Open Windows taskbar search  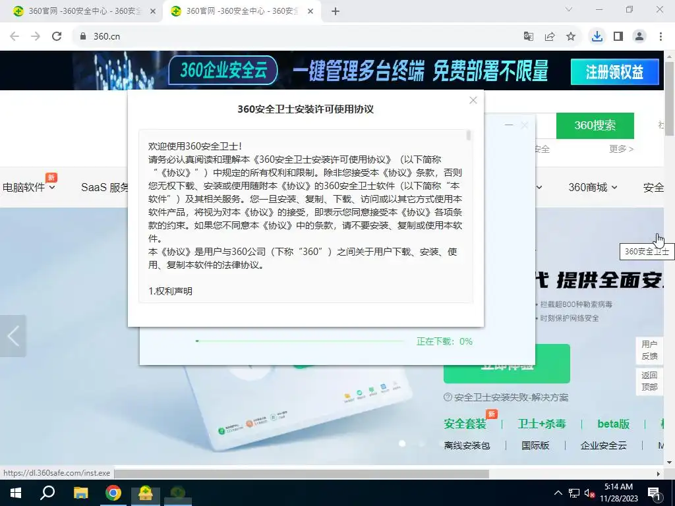tap(47, 493)
